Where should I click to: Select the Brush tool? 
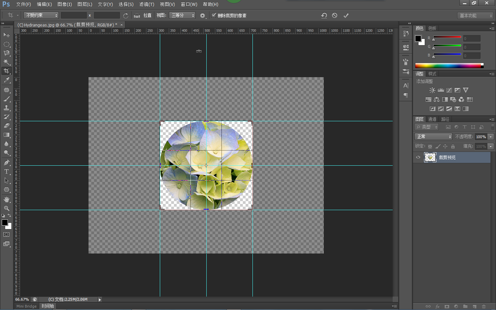6,99
